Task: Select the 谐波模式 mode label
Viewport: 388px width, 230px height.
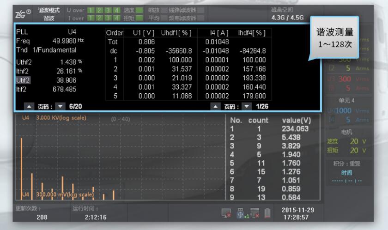Action: click(50, 10)
